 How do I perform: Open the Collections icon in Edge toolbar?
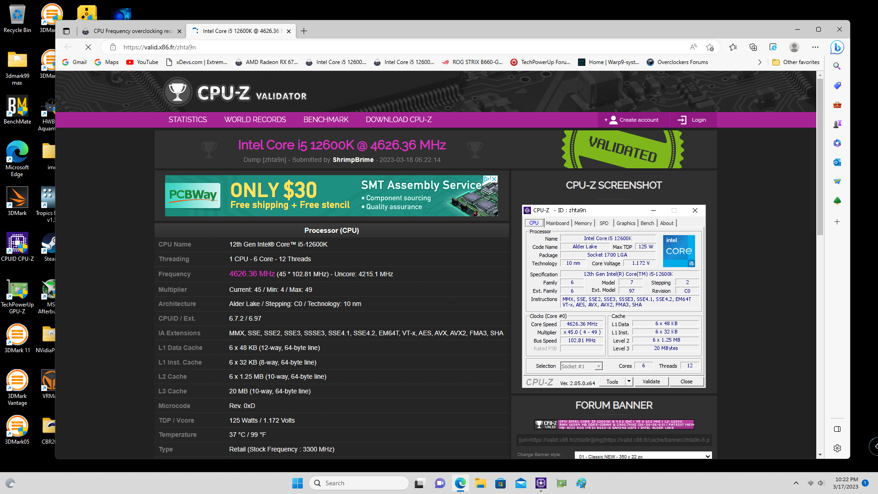click(753, 47)
